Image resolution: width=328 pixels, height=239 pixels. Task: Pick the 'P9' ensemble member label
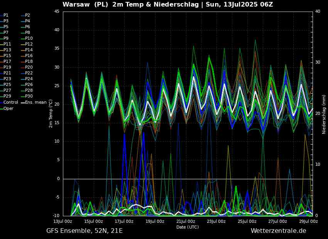pyautogui.click(x=6, y=38)
